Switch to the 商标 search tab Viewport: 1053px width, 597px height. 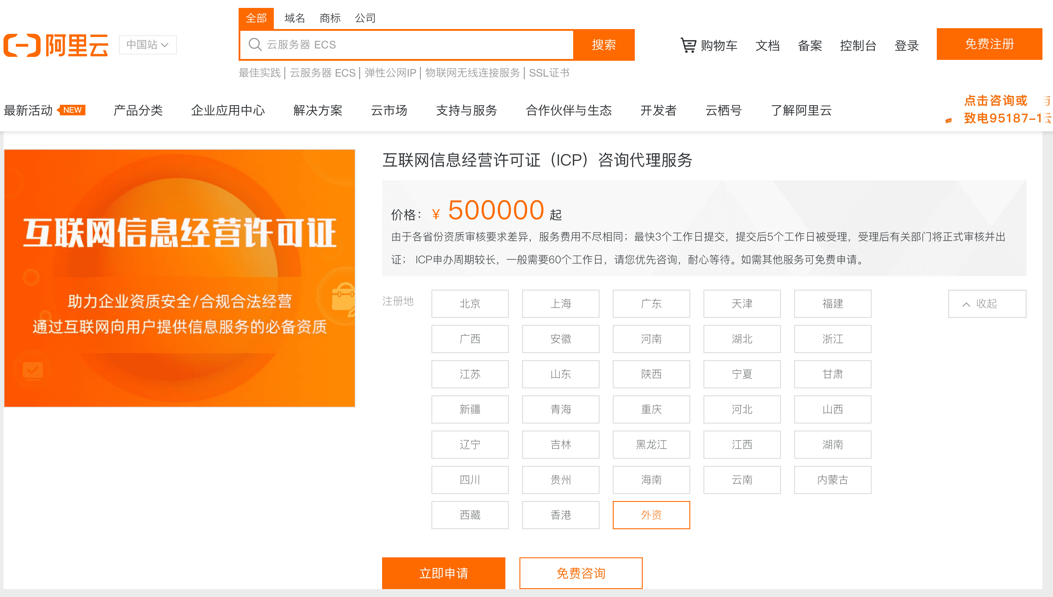coord(330,18)
